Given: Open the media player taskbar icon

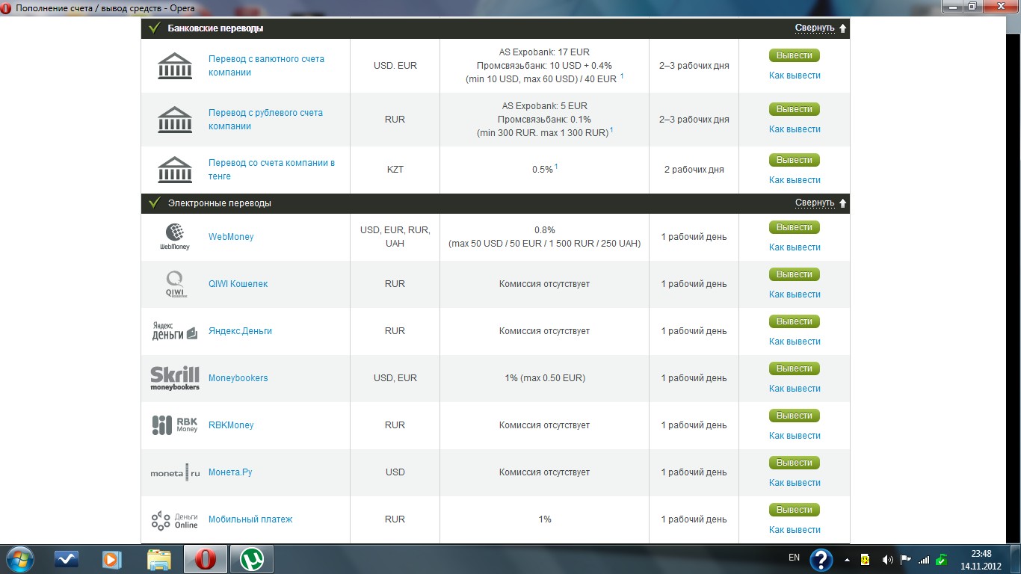Looking at the screenshot, I should [x=113, y=559].
